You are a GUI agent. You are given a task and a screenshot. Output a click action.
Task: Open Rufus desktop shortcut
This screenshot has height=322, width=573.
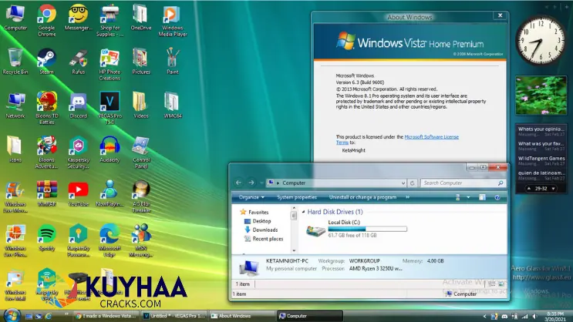tap(77, 59)
